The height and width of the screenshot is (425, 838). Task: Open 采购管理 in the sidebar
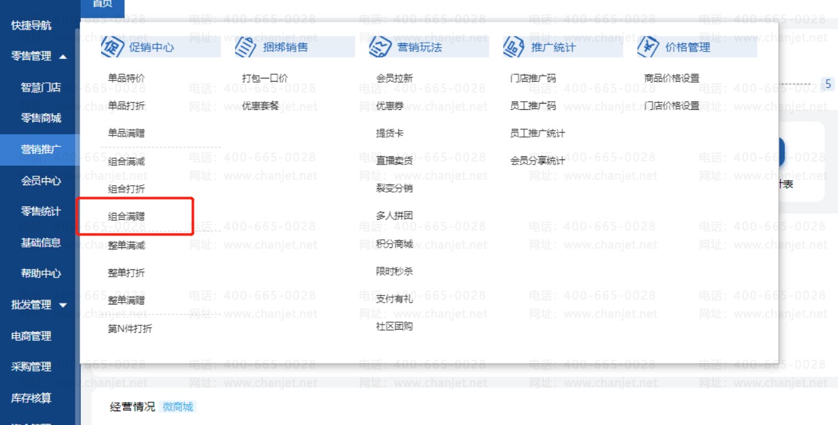[31, 367]
